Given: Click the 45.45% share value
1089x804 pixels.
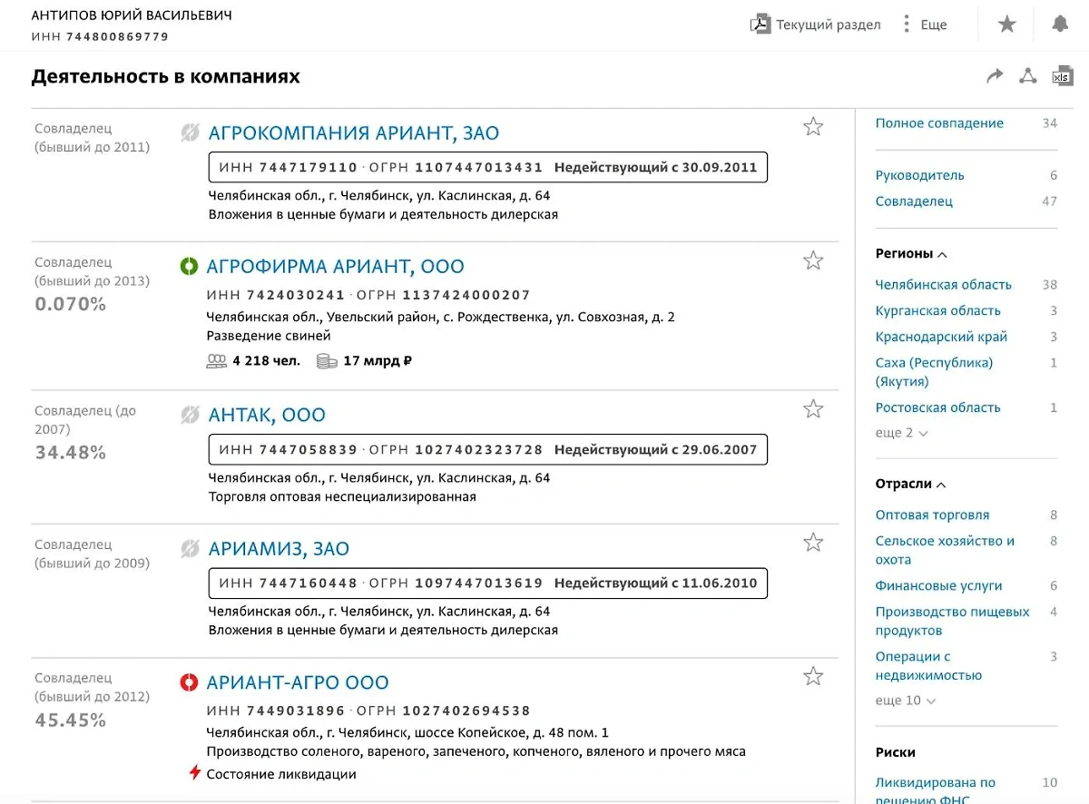Looking at the screenshot, I should 70,721.
